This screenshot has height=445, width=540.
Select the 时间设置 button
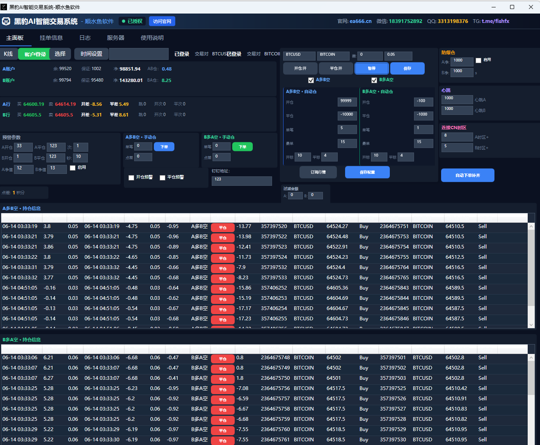pos(92,54)
